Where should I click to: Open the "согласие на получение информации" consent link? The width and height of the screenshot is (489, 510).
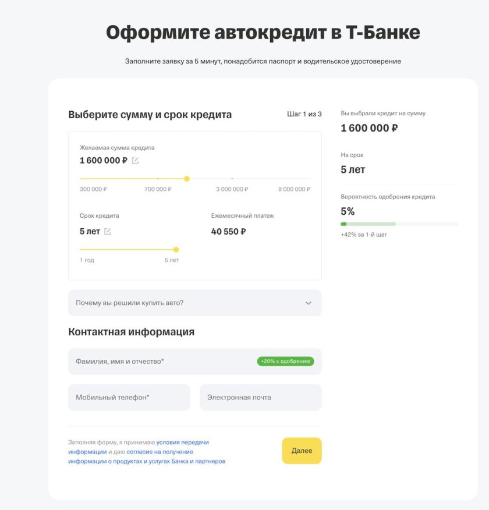(x=160, y=452)
